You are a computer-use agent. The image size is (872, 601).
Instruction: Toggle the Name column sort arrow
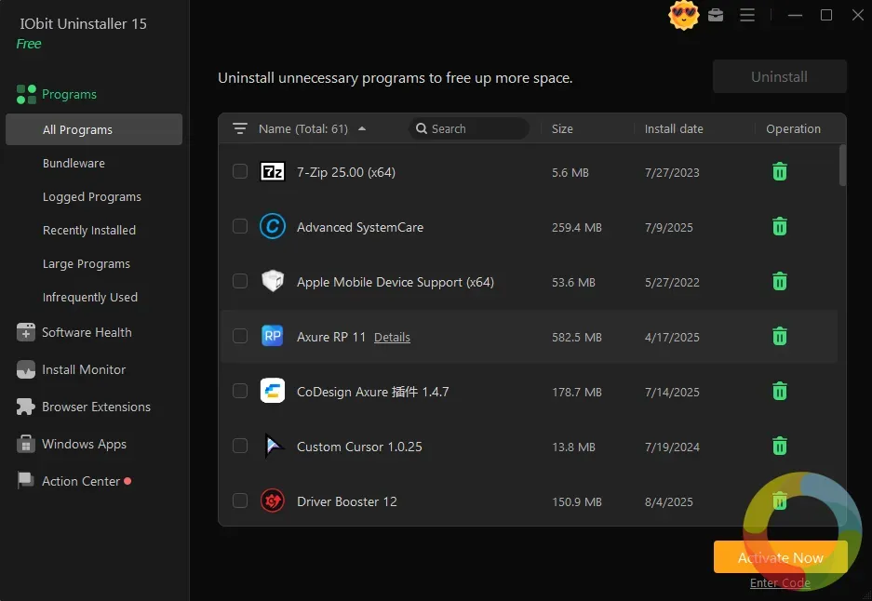click(x=362, y=129)
